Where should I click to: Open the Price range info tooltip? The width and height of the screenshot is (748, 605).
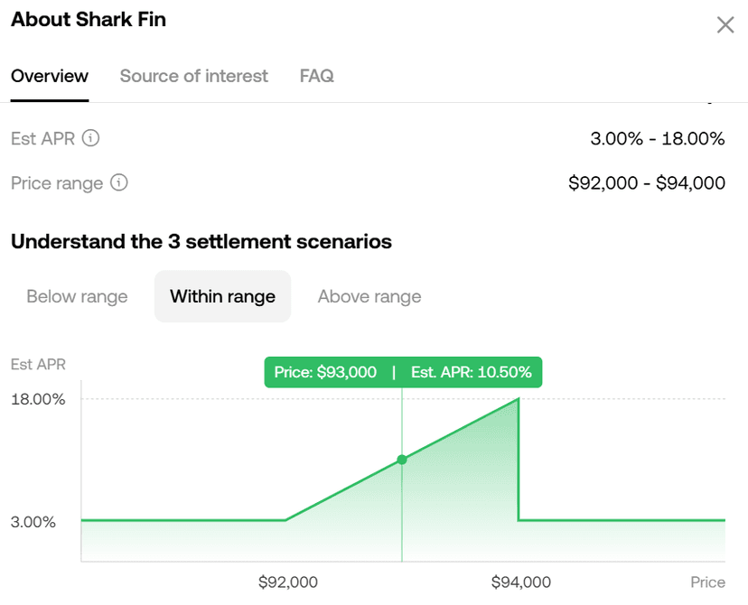pyautogui.click(x=120, y=183)
